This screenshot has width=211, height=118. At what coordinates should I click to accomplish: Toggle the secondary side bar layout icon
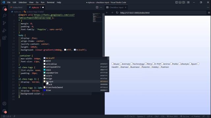(183, 2)
